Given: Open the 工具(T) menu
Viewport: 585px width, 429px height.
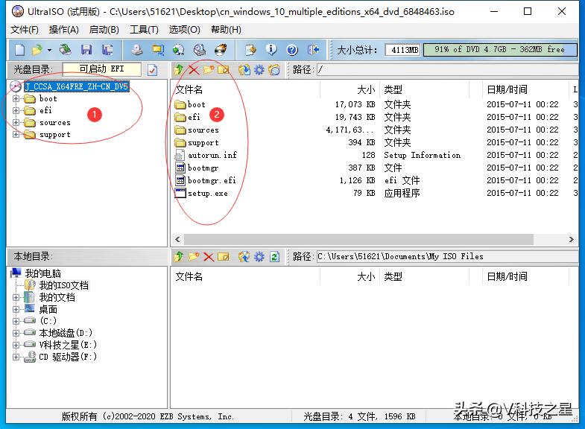Looking at the screenshot, I should pyautogui.click(x=143, y=30).
